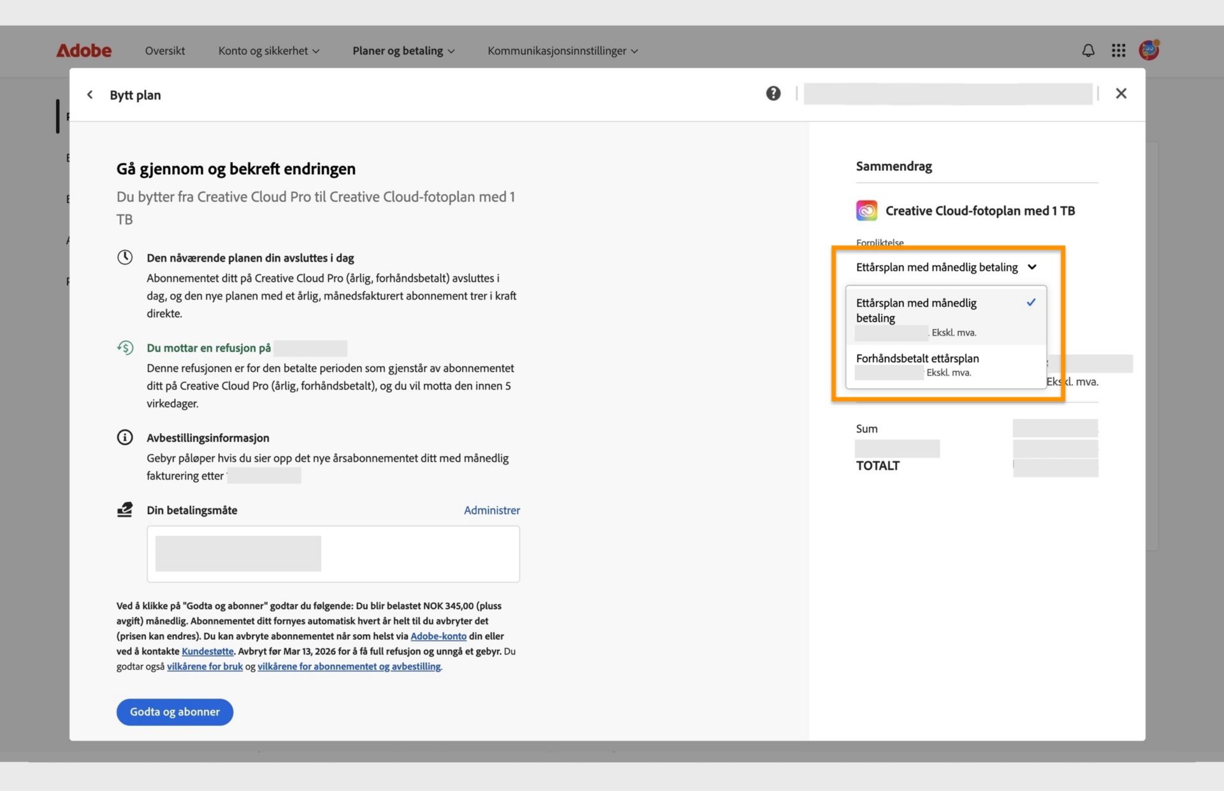Close the Bytt plan dialog
The image size is (1224, 791).
click(1121, 94)
